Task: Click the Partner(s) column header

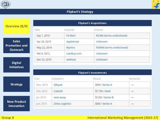Action: (135, 79)
